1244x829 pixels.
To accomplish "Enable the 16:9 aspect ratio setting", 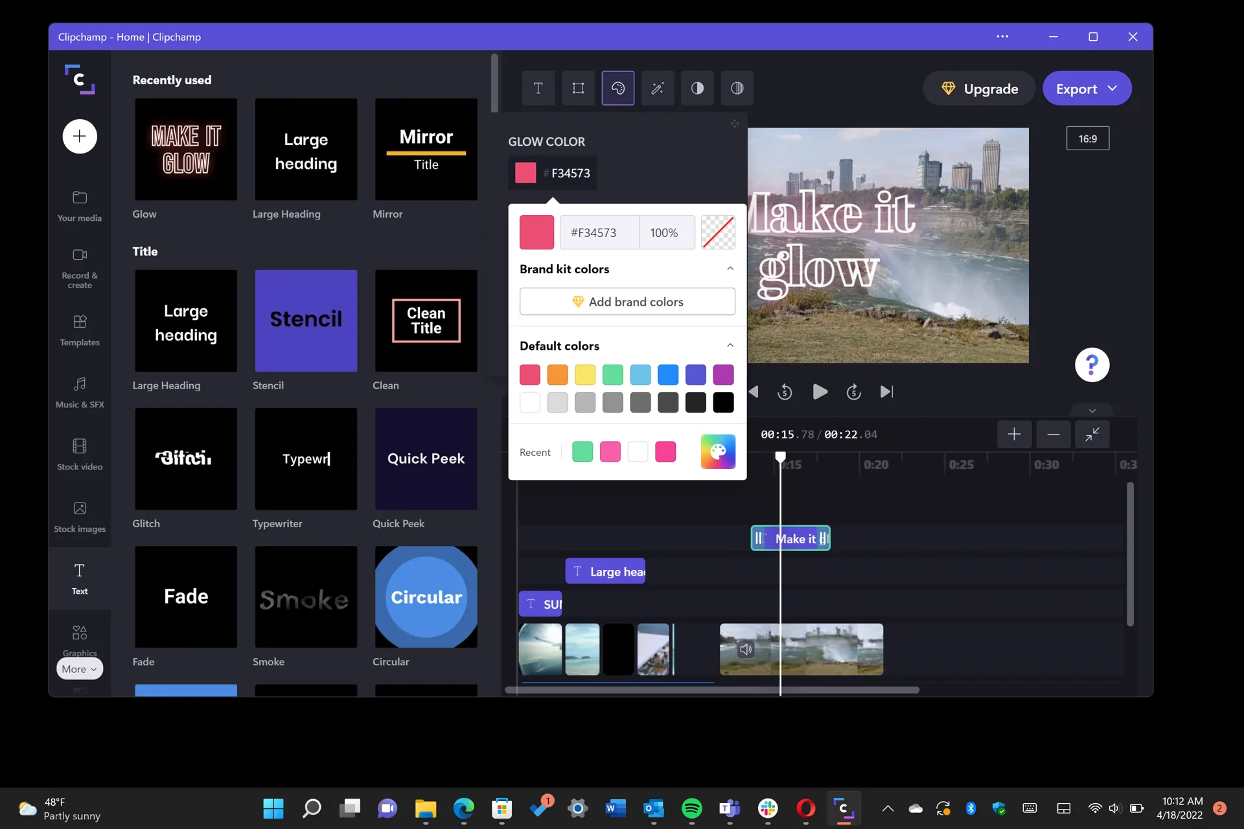I will [x=1088, y=138].
